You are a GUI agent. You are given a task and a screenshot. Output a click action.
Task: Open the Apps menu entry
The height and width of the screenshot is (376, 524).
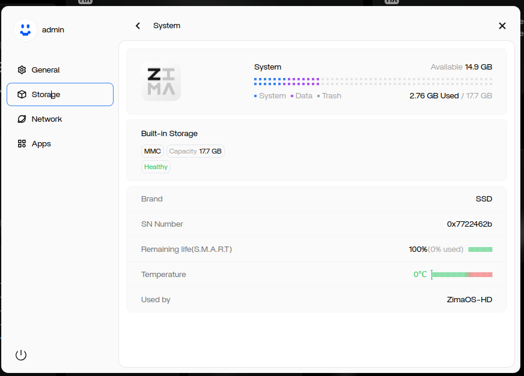tap(42, 143)
